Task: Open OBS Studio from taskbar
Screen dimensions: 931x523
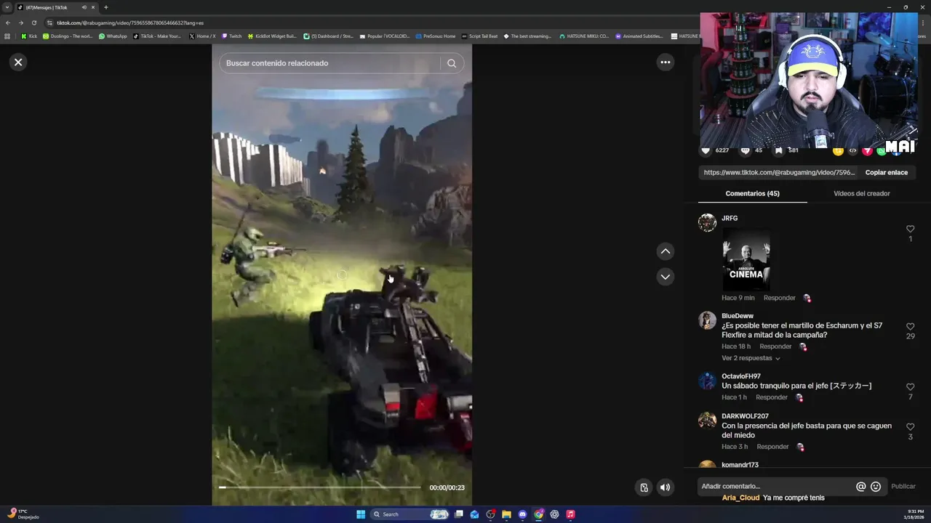Action: tap(491, 514)
